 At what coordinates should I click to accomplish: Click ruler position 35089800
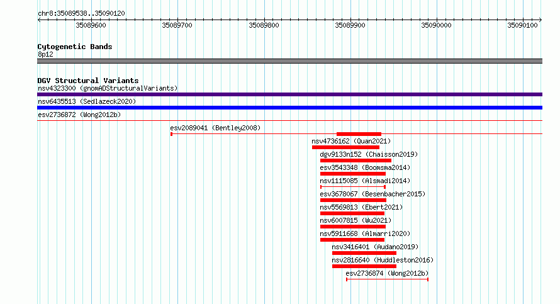pos(264,25)
